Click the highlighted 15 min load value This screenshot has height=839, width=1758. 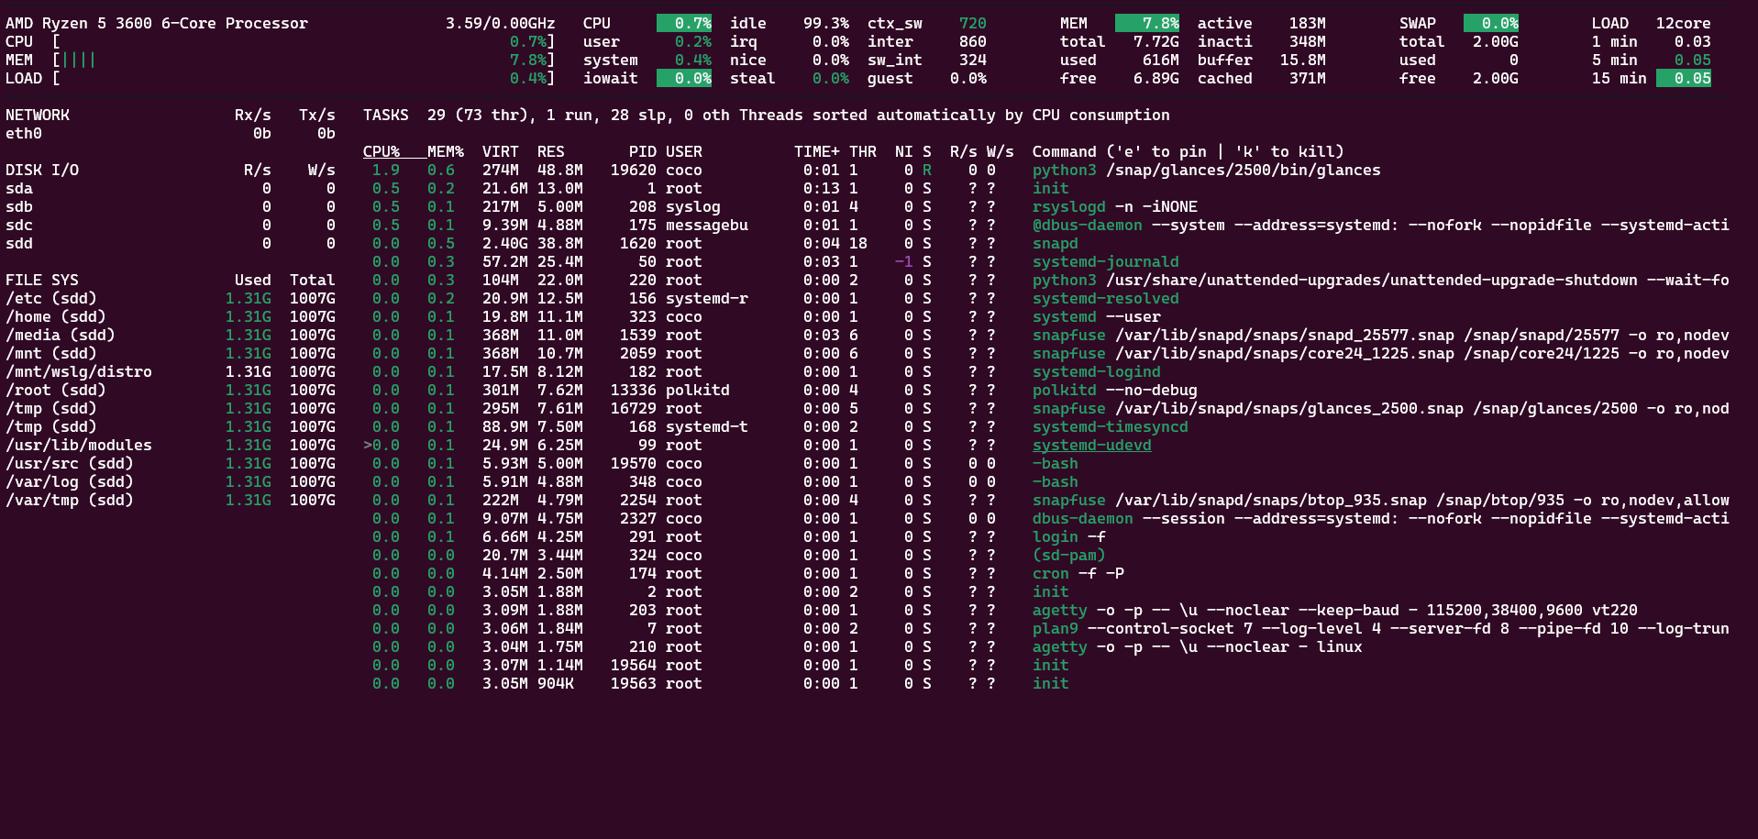click(1685, 78)
